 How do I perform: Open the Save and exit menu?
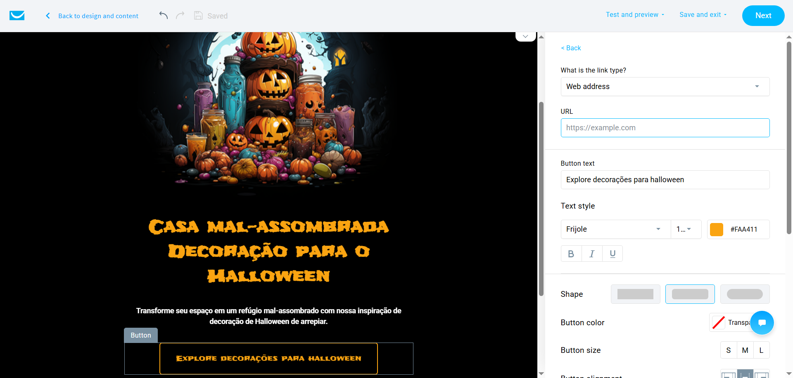(703, 15)
